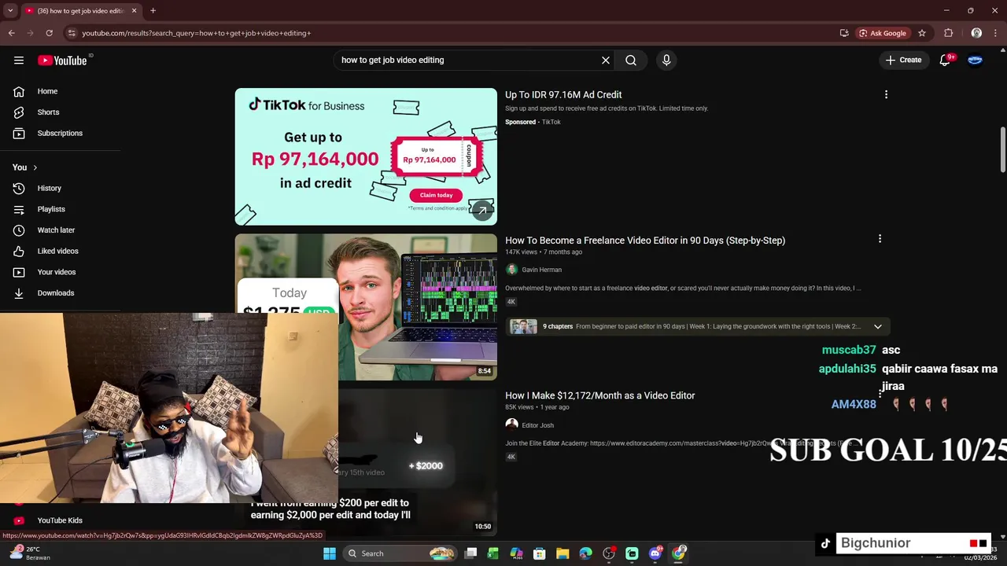Click the browser address bar URL
This screenshot has height=566, width=1007.
[x=197, y=33]
